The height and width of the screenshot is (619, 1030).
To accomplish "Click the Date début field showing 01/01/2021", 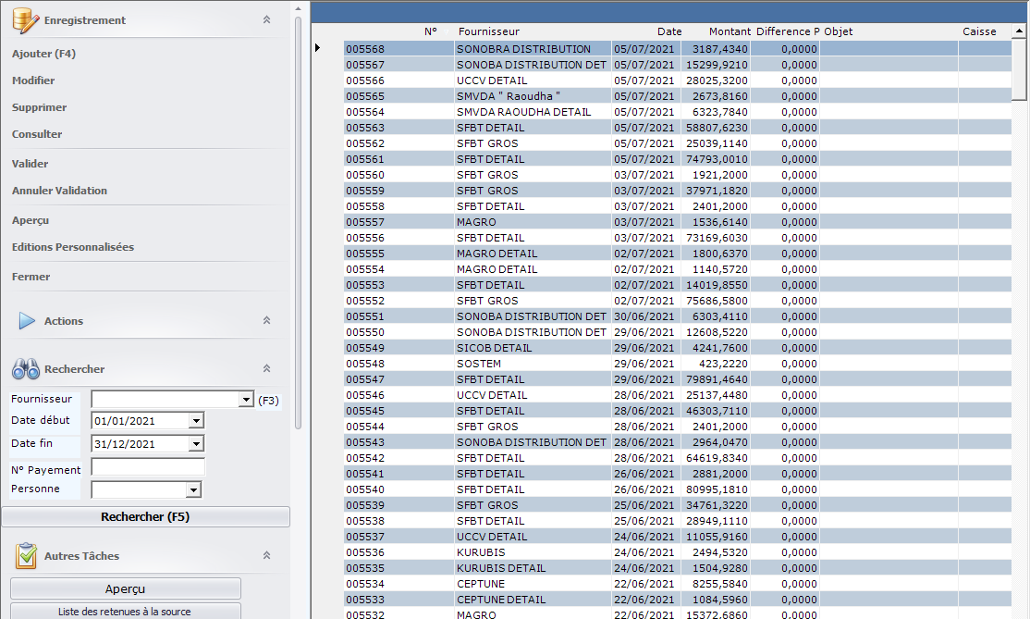I will pyautogui.click(x=140, y=421).
